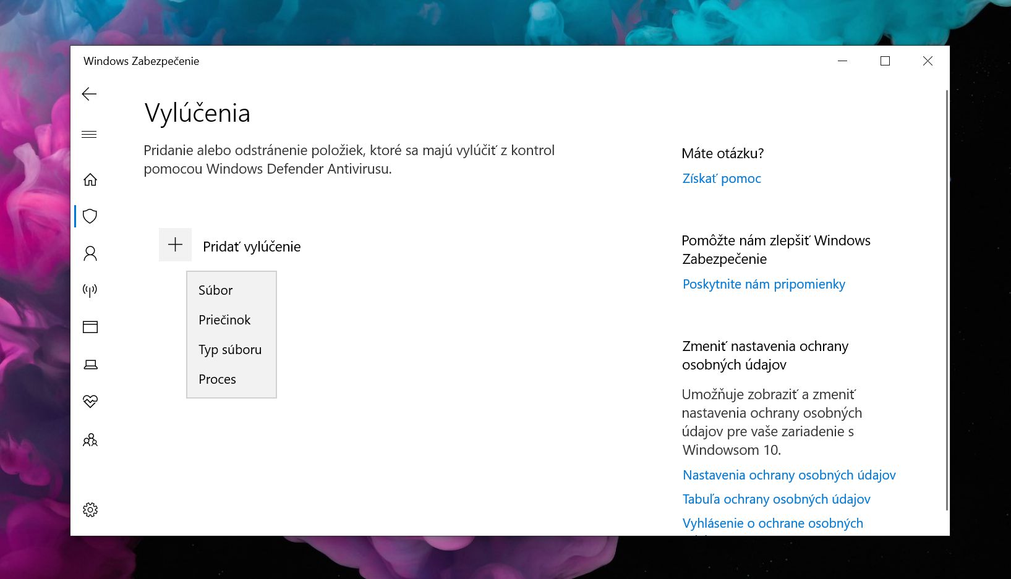Screen dimensions: 1011x579
Task: Open Firewall and network protection icon
Action: coord(90,290)
